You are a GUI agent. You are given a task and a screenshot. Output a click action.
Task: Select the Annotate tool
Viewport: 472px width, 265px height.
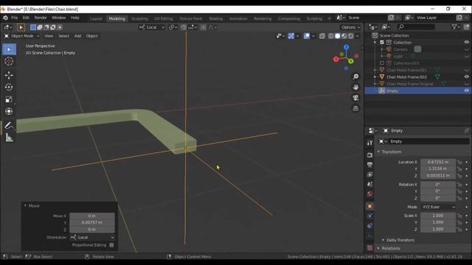pos(9,126)
